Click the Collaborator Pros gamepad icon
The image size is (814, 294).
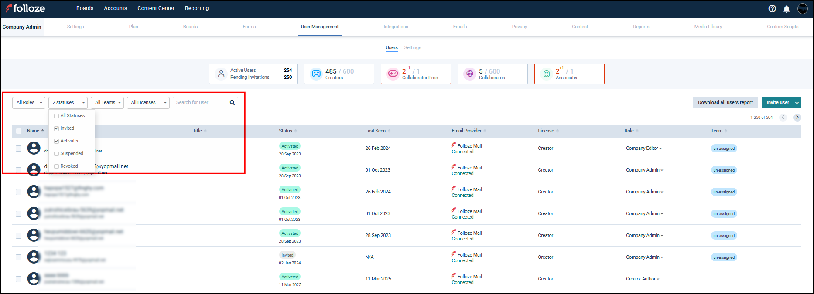pyautogui.click(x=393, y=74)
